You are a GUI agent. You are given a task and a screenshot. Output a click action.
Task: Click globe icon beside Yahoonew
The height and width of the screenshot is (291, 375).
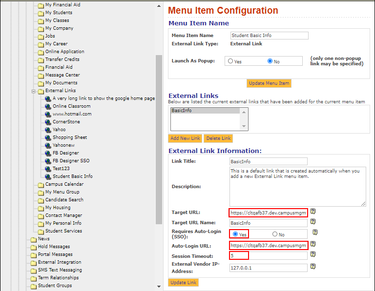(48, 146)
